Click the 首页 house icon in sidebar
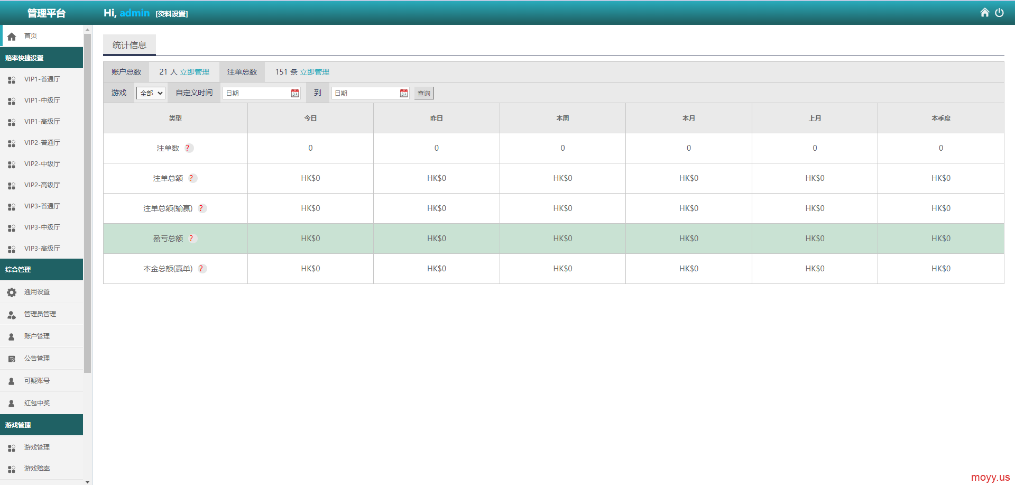Image resolution: width=1015 pixels, height=485 pixels. tap(12, 36)
